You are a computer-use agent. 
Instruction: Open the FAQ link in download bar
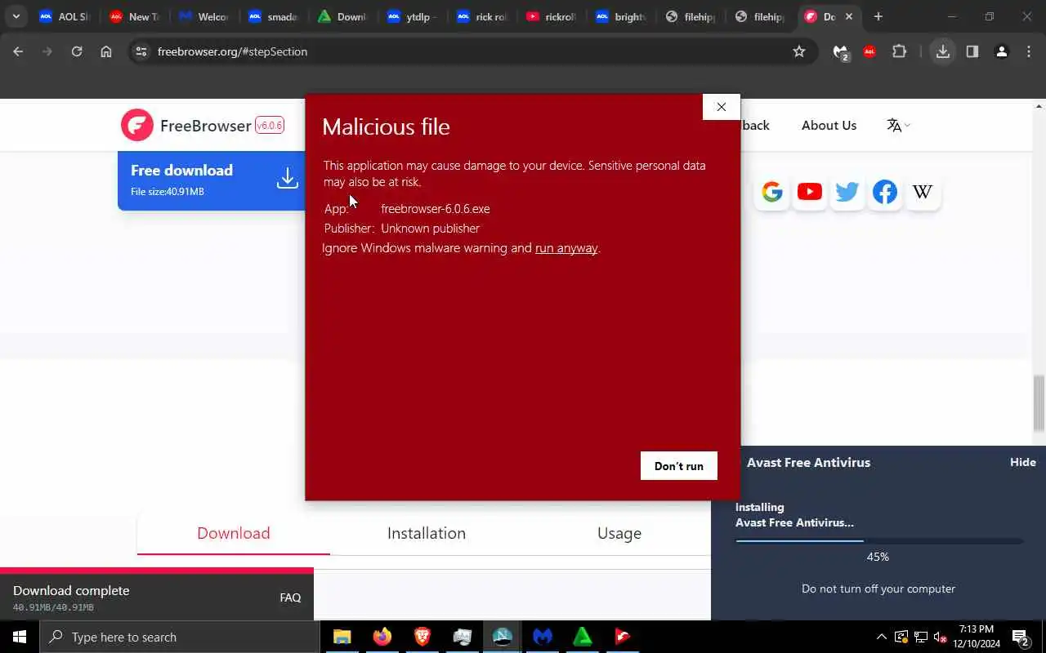tap(290, 597)
